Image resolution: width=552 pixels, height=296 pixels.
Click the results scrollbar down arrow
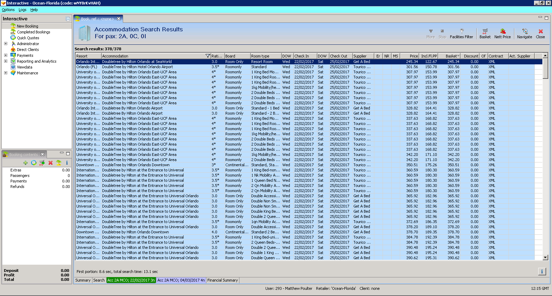[x=545, y=257]
